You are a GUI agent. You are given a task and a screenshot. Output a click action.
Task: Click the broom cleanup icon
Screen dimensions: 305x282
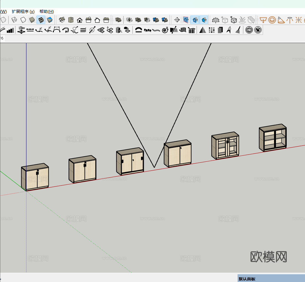click(238, 30)
